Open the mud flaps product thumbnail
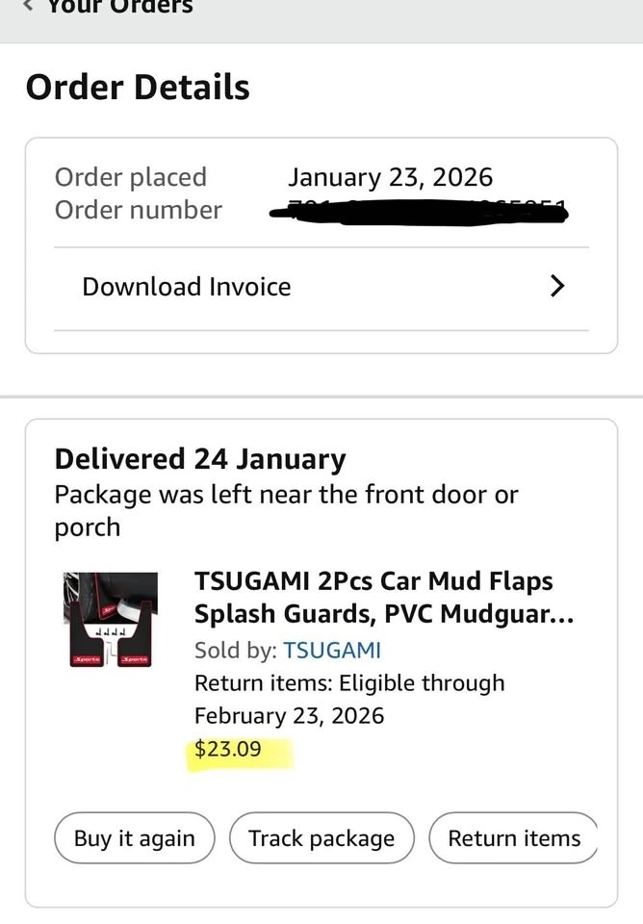 111,619
